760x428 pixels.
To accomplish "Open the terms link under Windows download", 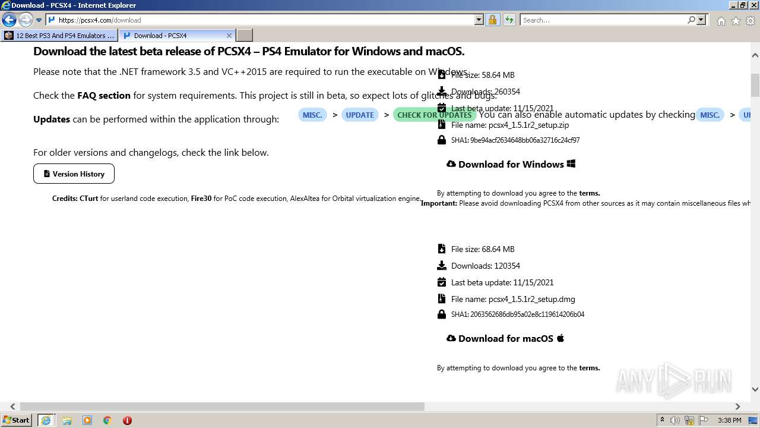I will coord(590,193).
